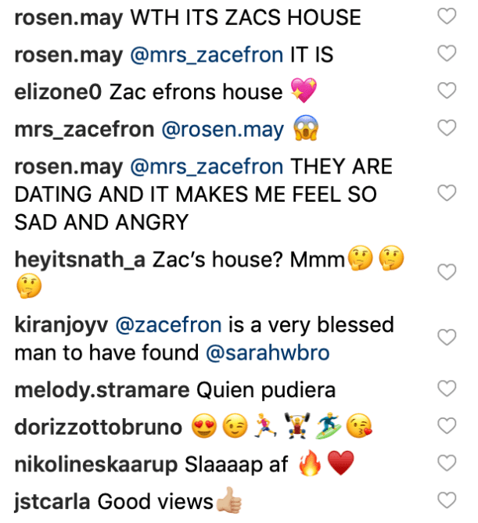The image size is (478, 523).
Task: Visit jstcarla's profile
Action: [48, 501]
